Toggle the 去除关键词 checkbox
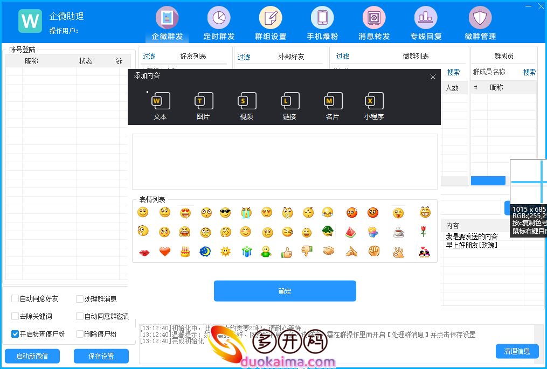Image resolution: width=547 pixels, height=369 pixels. pyautogui.click(x=15, y=316)
